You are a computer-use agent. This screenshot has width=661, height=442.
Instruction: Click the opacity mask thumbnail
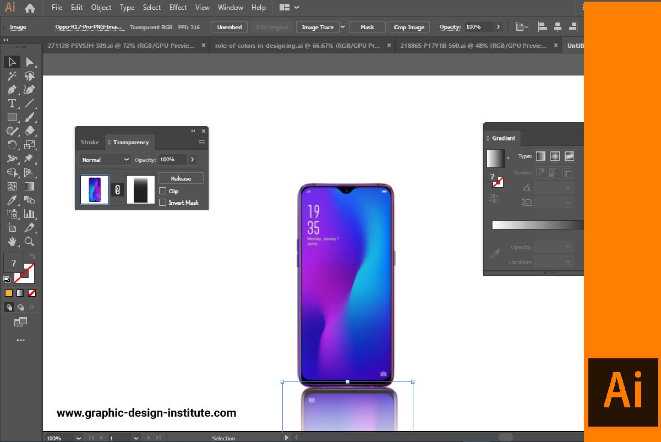point(140,190)
